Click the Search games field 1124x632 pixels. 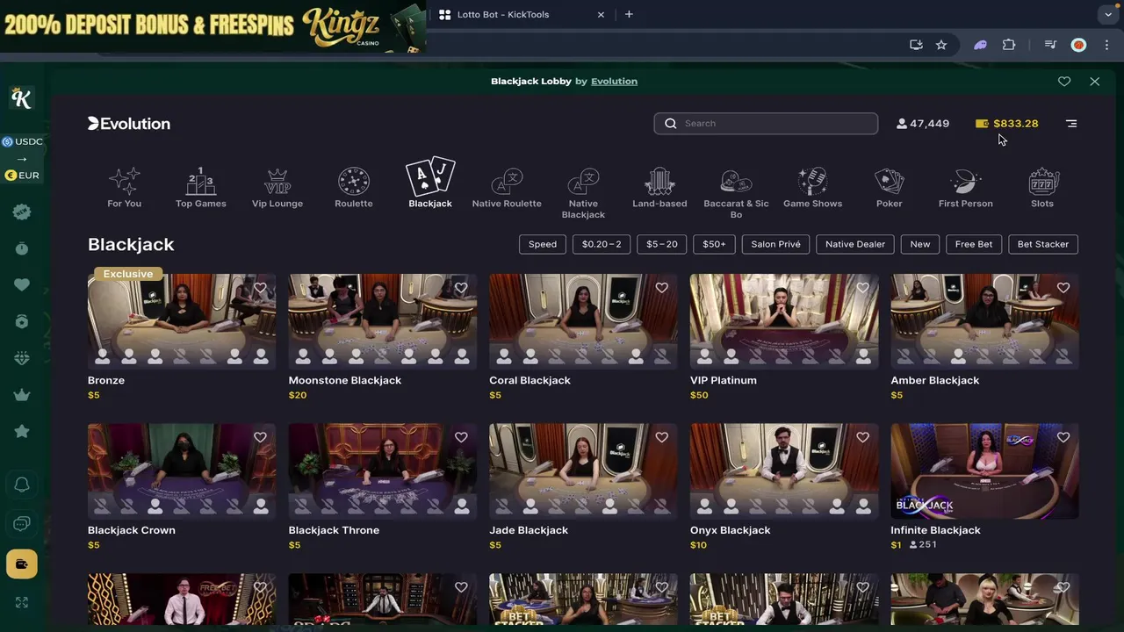coord(766,124)
